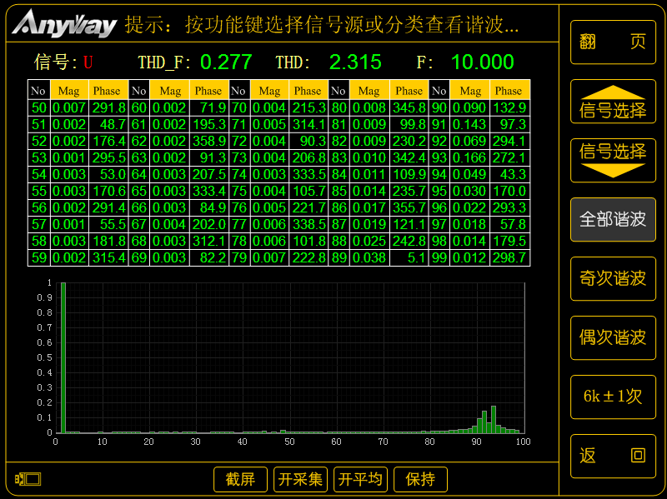The height and width of the screenshot is (499, 667).
Task: Show 偶次谐波 even harmonics
Action: point(612,338)
